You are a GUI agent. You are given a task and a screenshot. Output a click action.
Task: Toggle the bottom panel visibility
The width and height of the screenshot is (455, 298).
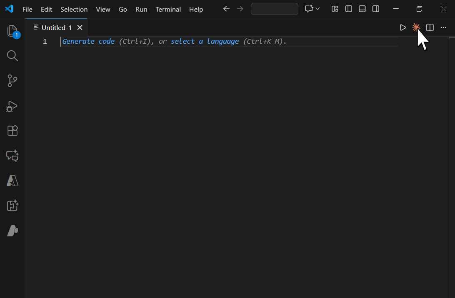(362, 9)
